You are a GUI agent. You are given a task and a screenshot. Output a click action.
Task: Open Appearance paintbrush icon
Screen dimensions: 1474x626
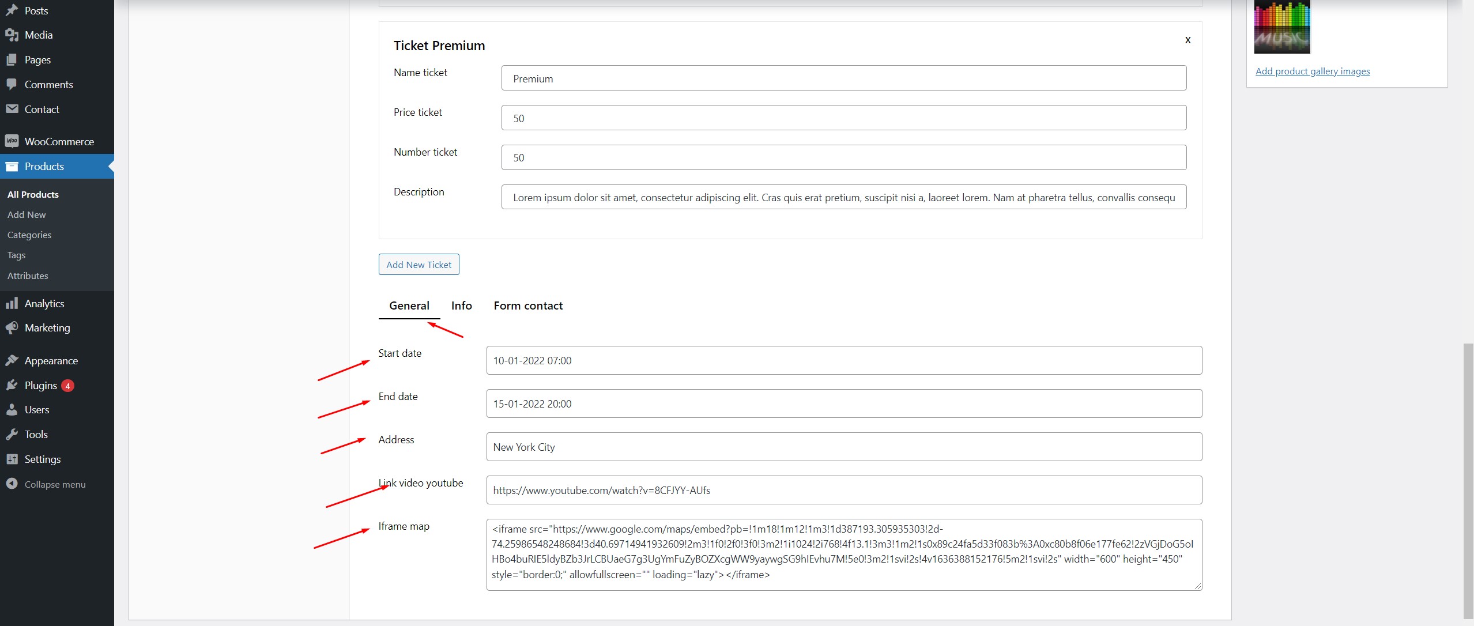[12, 361]
